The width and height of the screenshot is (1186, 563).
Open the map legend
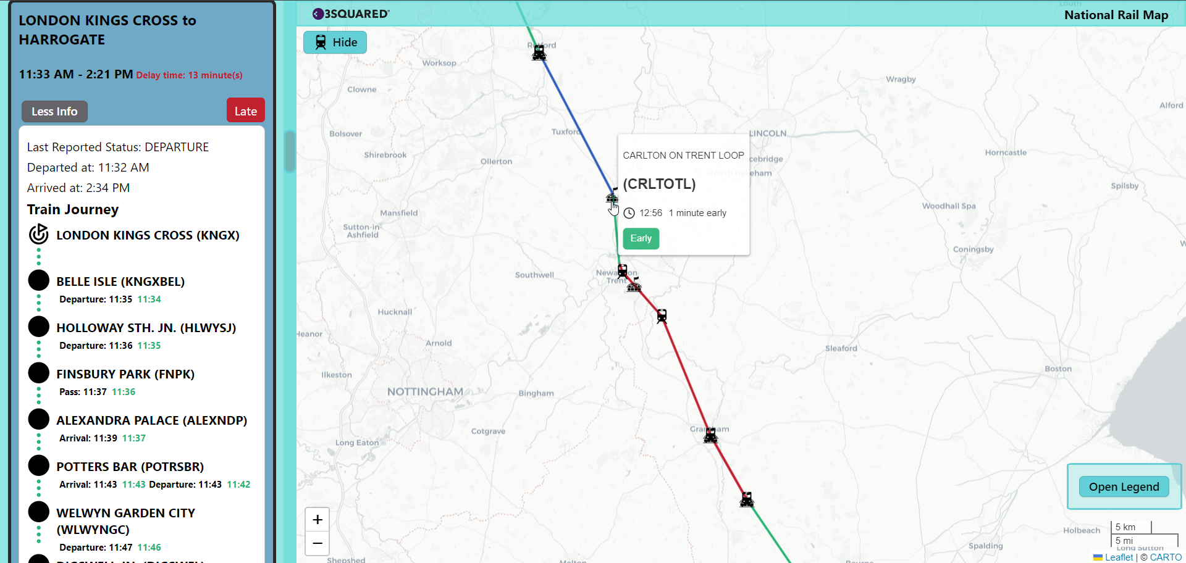tap(1124, 486)
